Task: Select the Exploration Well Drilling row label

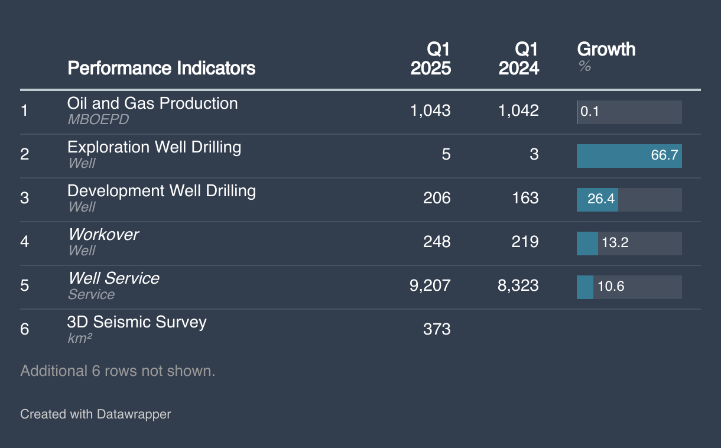Action: click(x=154, y=147)
